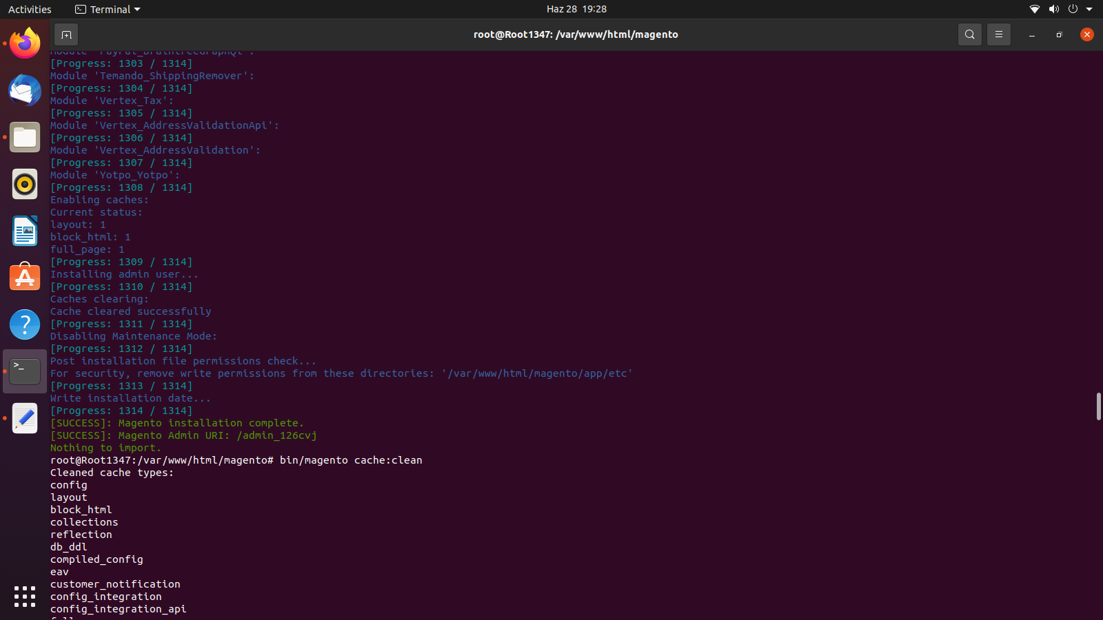
Task: Launch Firefox from the dock
Action: click(x=25, y=44)
